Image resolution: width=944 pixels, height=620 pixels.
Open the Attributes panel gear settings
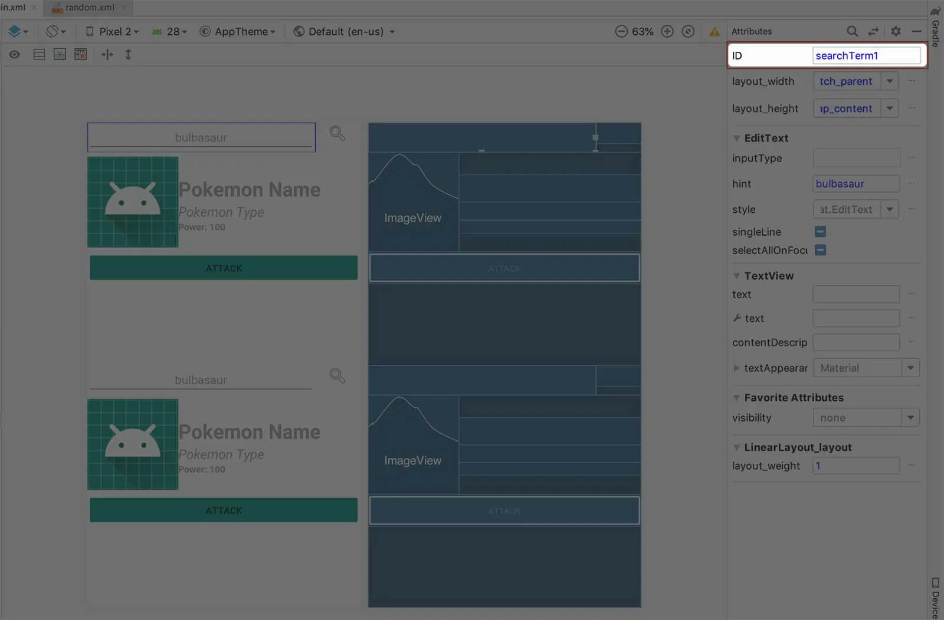click(896, 31)
